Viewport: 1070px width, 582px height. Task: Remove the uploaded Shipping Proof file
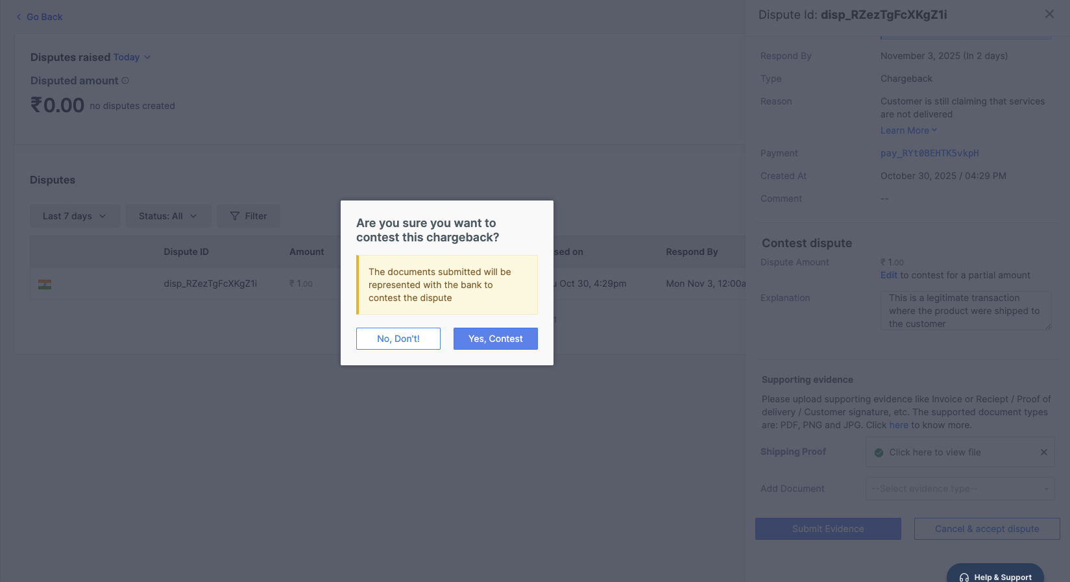pos(1043,452)
